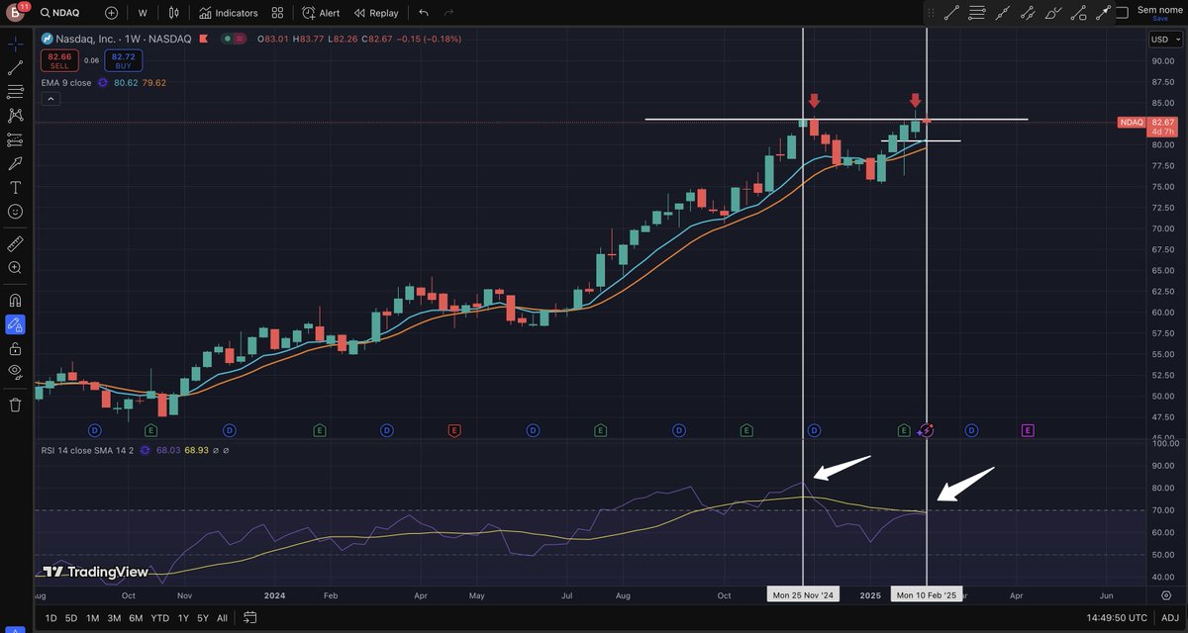Hide all drawings with the eye toggle
The width and height of the screenshot is (1188, 633).
click(15, 371)
